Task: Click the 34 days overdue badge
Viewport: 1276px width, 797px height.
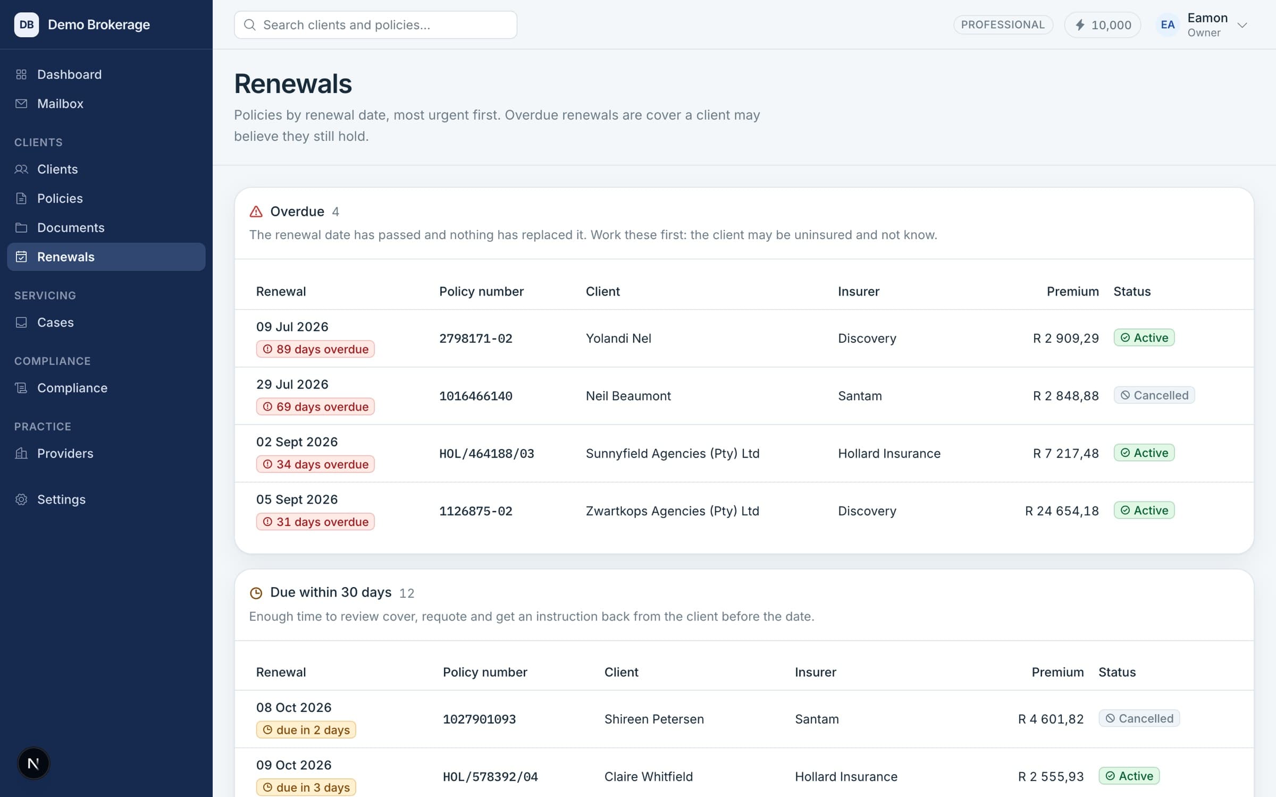Action: tap(315, 464)
